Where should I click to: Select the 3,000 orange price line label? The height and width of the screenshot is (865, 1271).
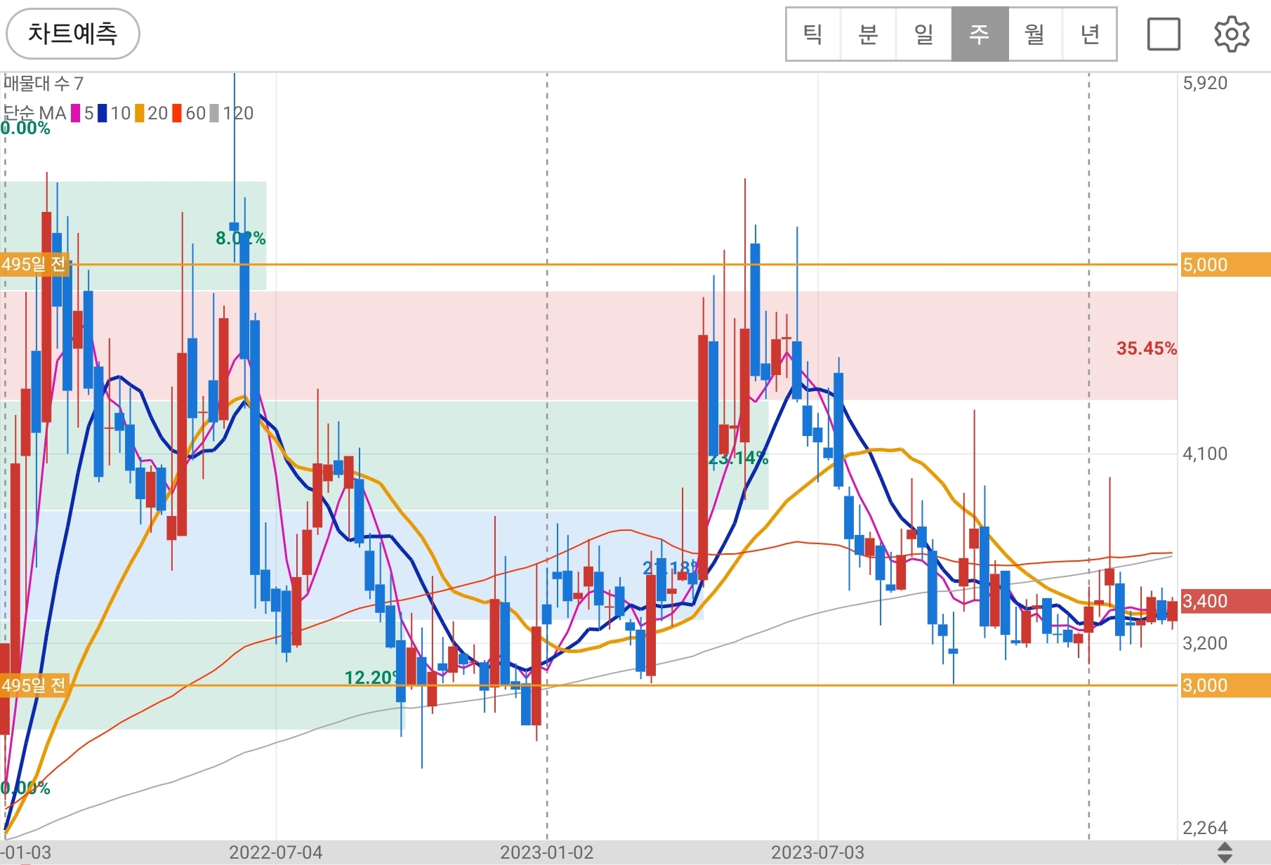tap(1225, 685)
